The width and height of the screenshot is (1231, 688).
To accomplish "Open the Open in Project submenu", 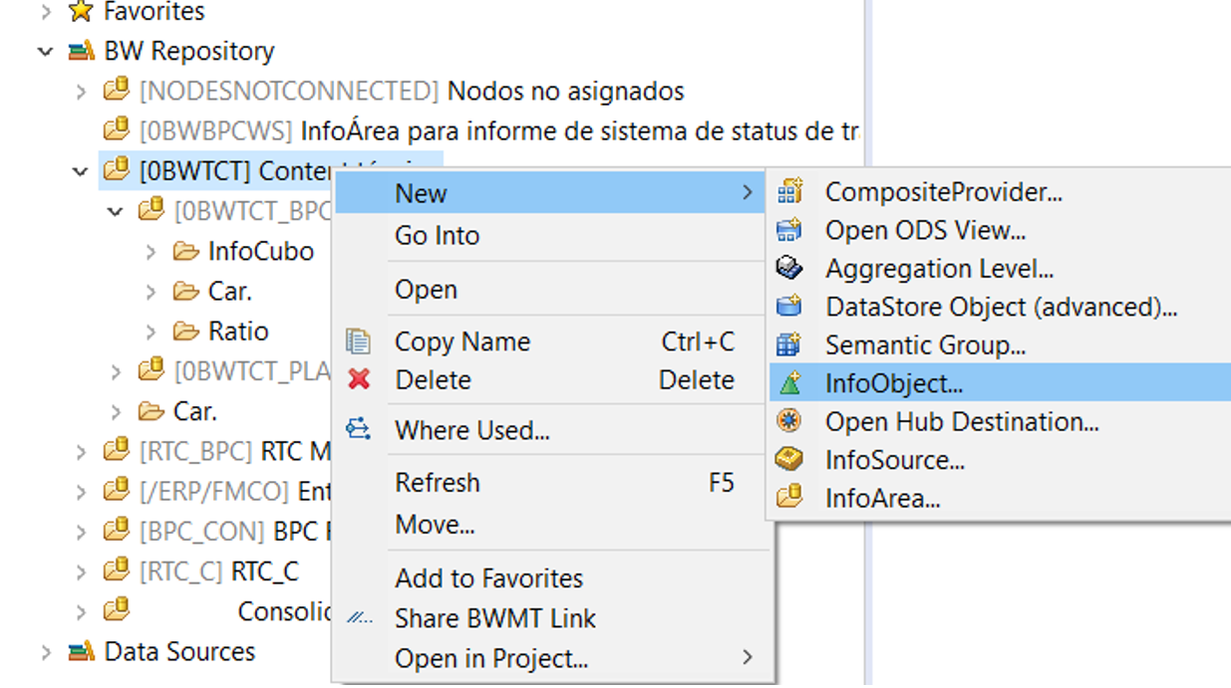I will pos(491,659).
